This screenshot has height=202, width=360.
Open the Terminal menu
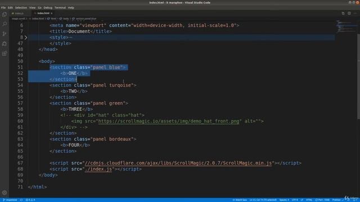(x=60, y=7)
